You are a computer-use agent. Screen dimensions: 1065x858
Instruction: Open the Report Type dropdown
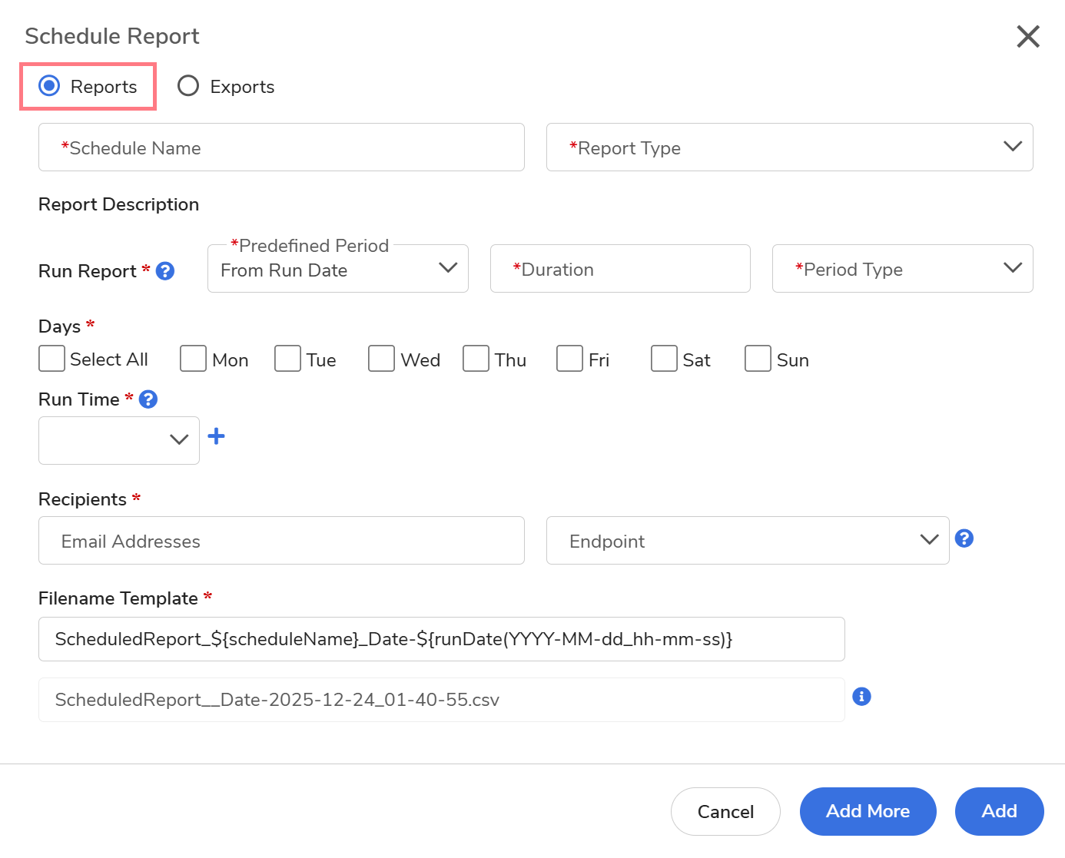(789, 147)
